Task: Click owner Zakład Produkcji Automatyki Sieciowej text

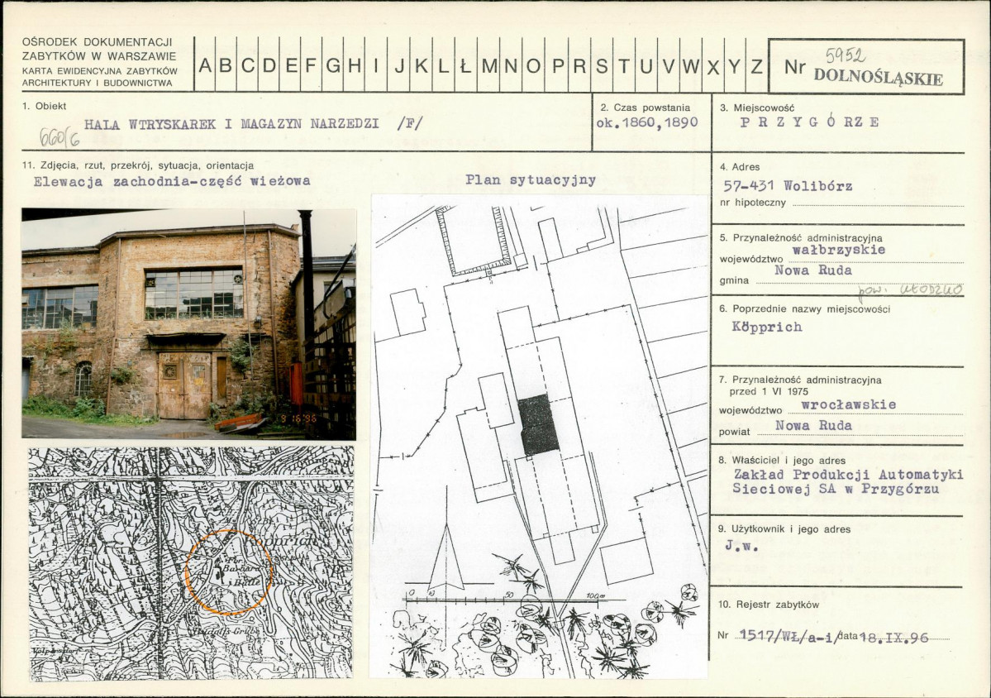Action: tap(847, 481)
